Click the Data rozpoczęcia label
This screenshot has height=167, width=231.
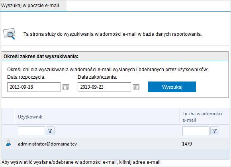pyautogui.click(x=26, y=77)
